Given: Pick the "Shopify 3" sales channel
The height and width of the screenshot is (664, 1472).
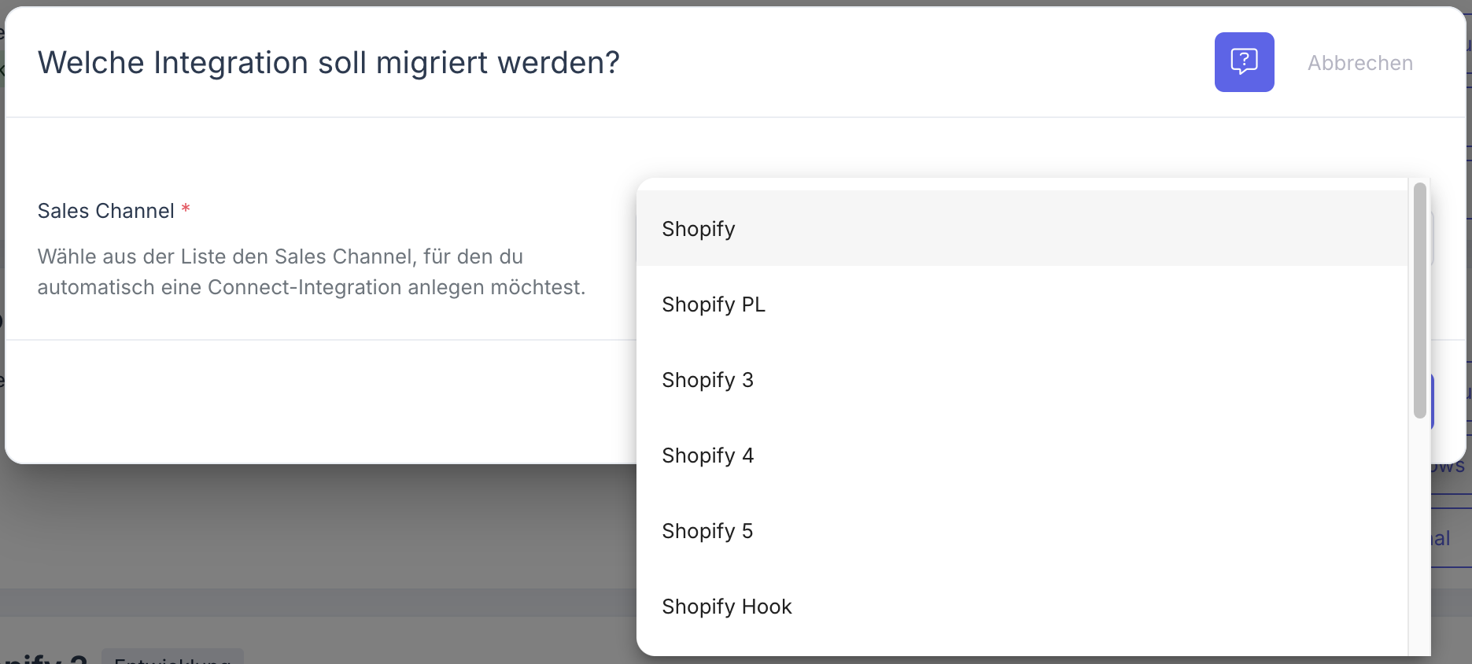Looking at the screenshot, I should click(707, 380).
